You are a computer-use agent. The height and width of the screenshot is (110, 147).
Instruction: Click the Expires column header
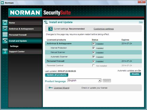(x=125, y=40)
